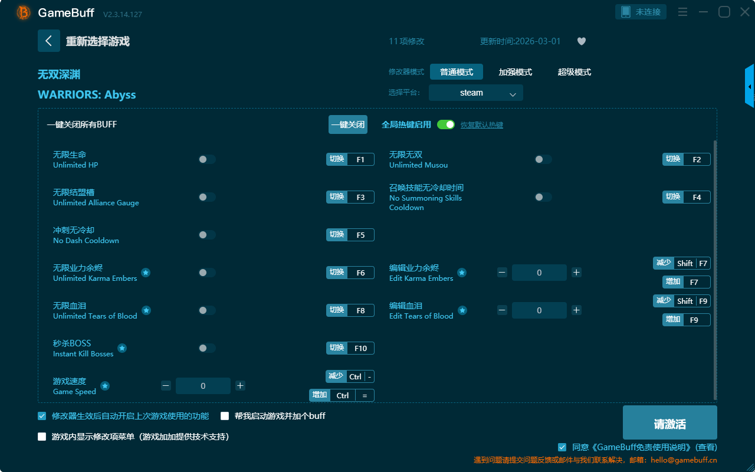
Task: Click the GameBuff logo icon
Action: [24, 12]
